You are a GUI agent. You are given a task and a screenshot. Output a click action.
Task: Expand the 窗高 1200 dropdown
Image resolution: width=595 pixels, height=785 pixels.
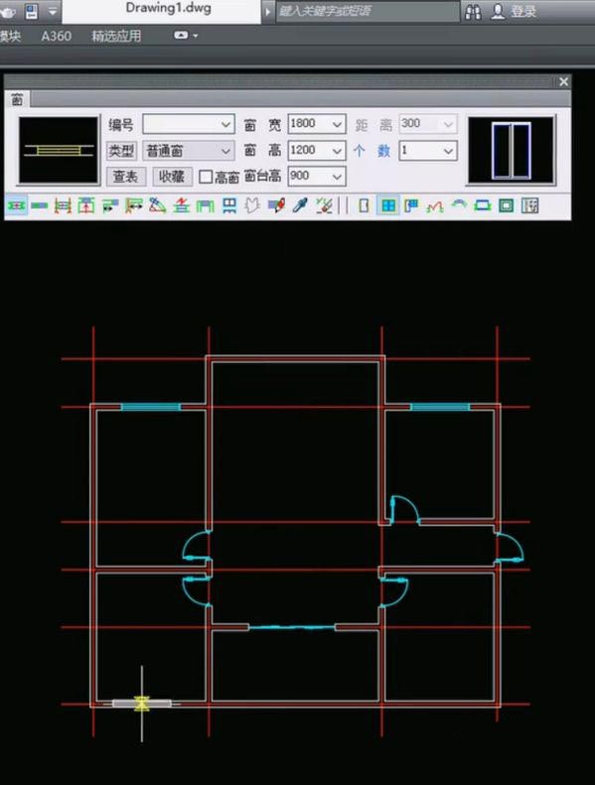337,151
